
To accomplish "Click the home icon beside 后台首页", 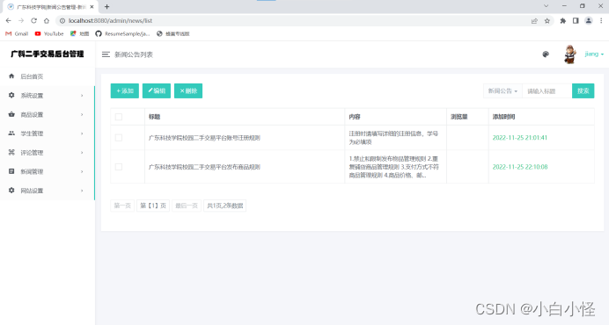I will click(x=11, y=76).
